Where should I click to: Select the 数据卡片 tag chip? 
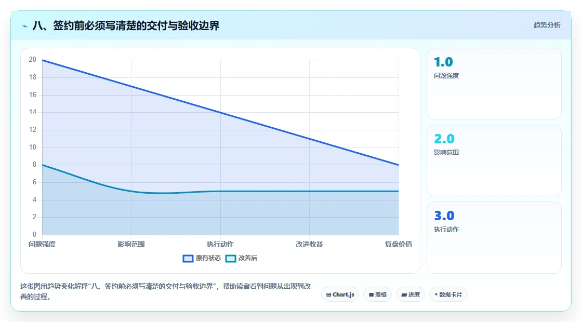448,294
